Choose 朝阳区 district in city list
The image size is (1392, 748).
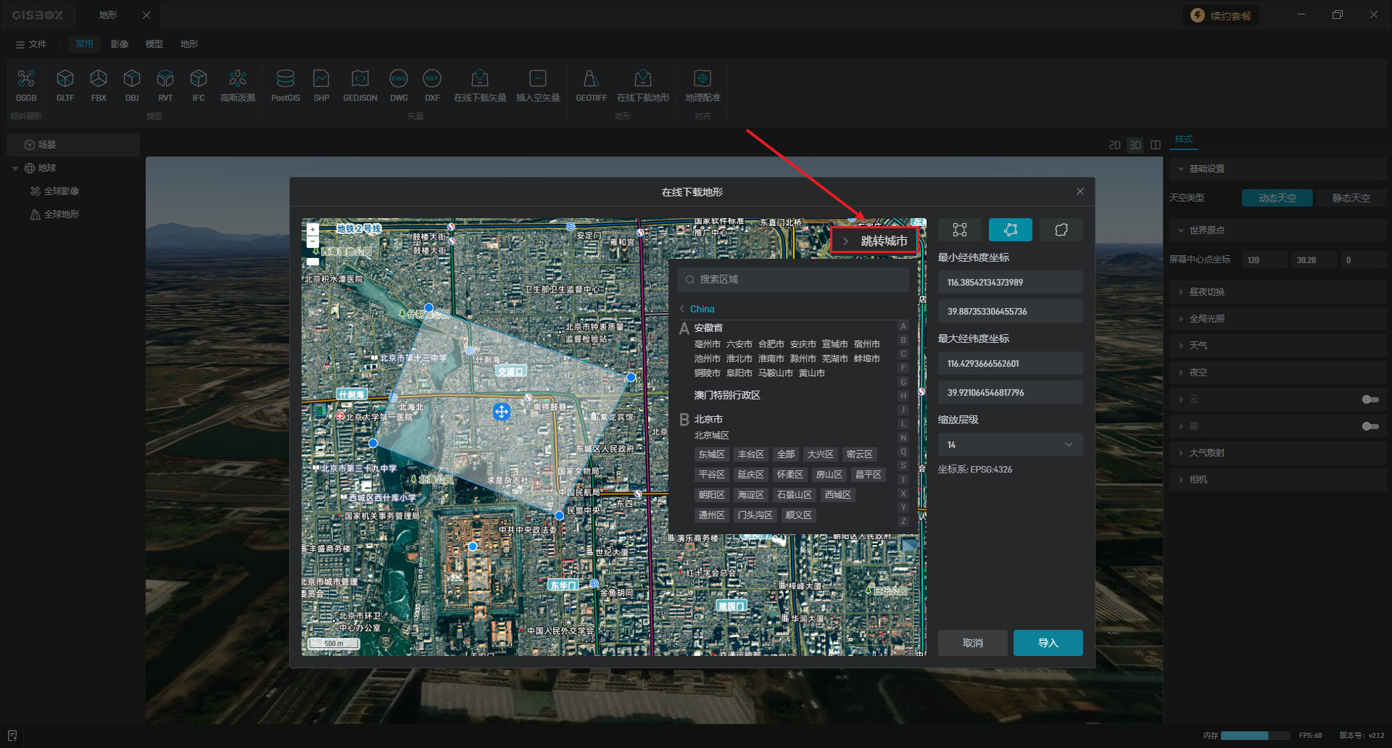[711, 495]
